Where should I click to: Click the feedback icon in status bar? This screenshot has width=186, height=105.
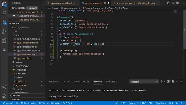pyautogui.click(x=177, y=103)
